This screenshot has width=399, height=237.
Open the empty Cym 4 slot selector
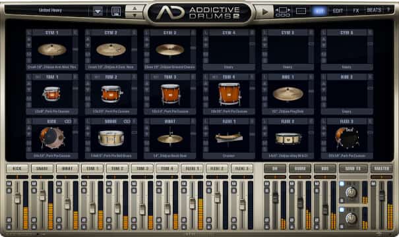point(228,67)
